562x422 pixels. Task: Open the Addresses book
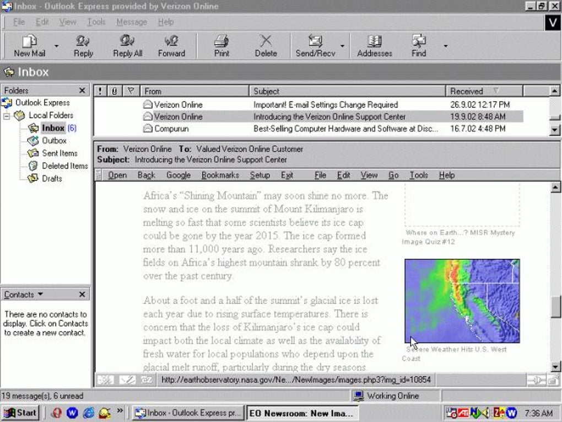point(374,46)
